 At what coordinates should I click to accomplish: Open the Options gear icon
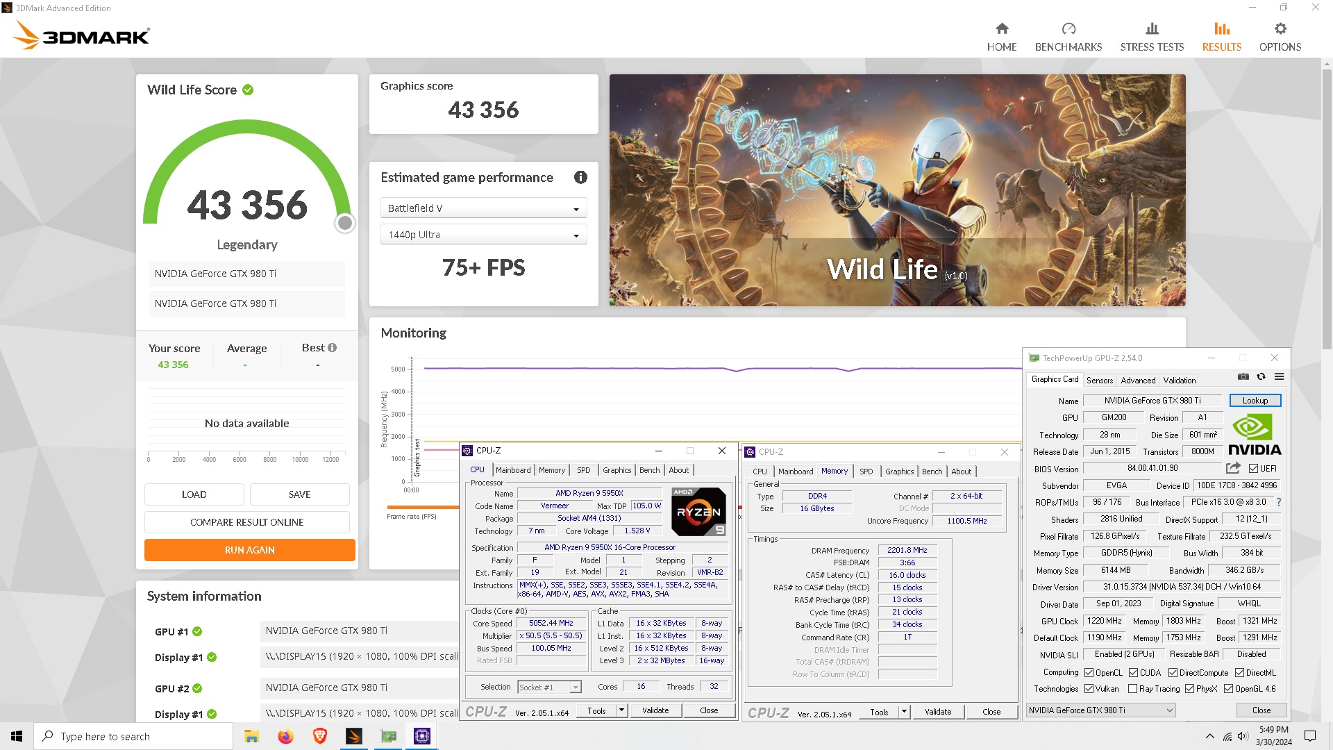(1280, 28)
